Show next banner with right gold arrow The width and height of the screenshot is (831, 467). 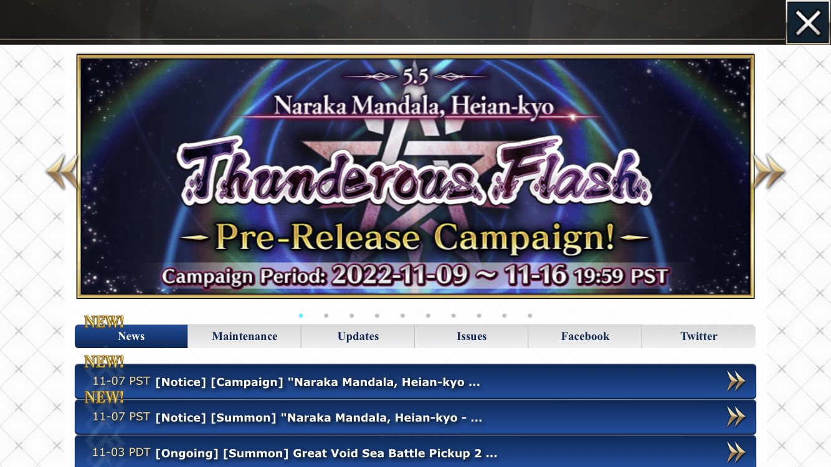[769, 172]
